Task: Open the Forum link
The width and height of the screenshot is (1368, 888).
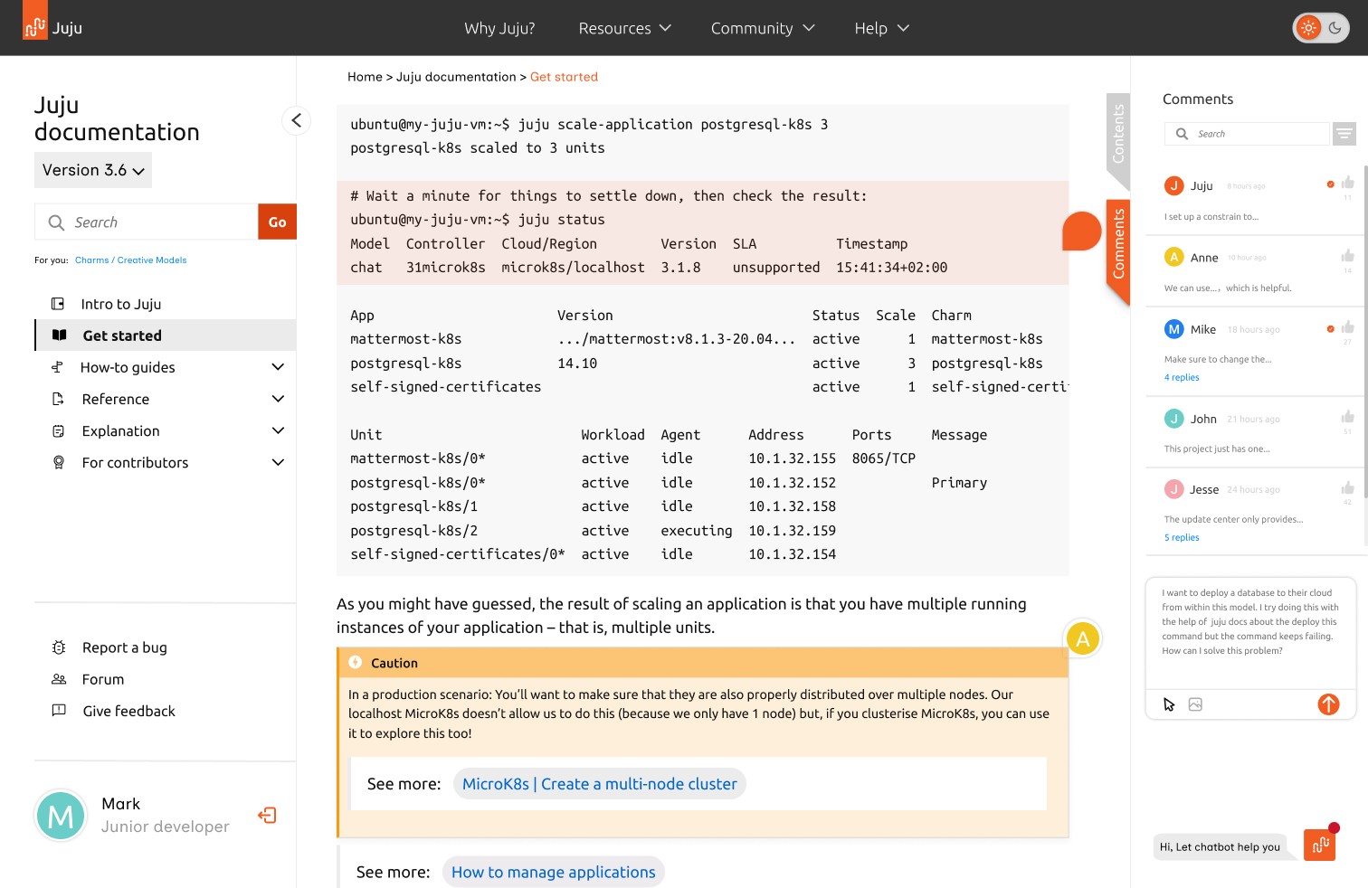Action: pyautogui.click(x=103, y=679)
